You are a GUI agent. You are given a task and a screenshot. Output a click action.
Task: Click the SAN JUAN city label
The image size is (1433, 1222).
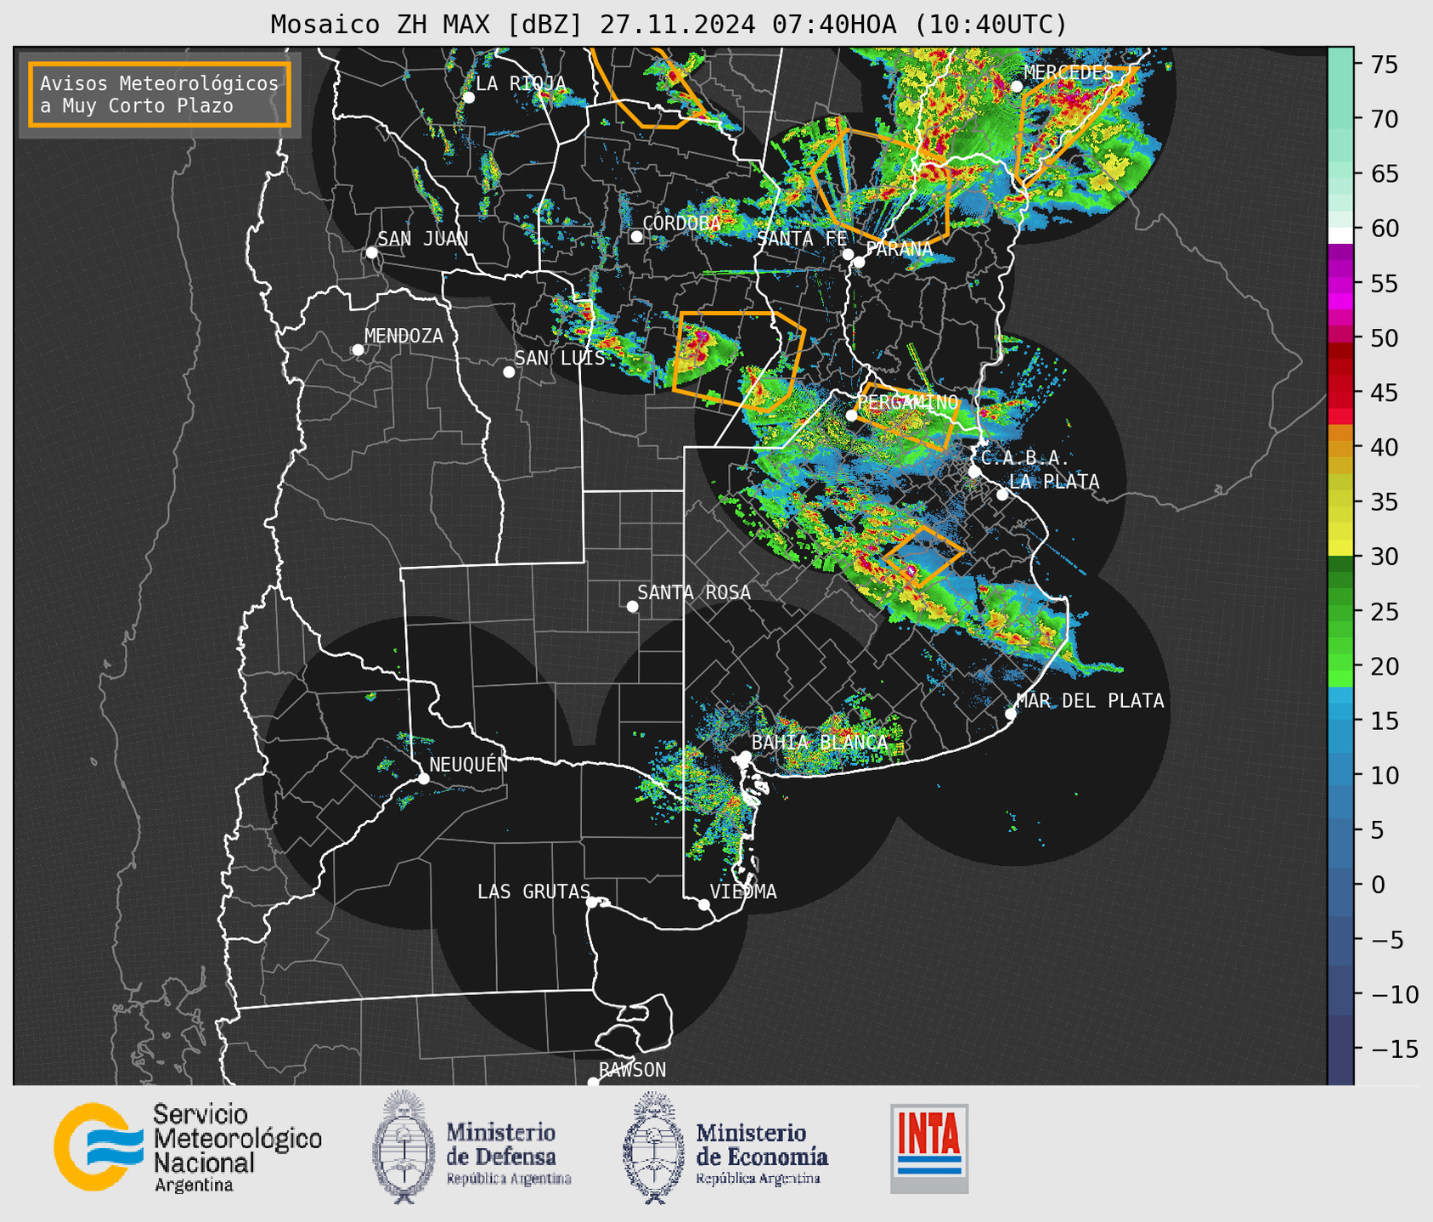coord(422,239)
